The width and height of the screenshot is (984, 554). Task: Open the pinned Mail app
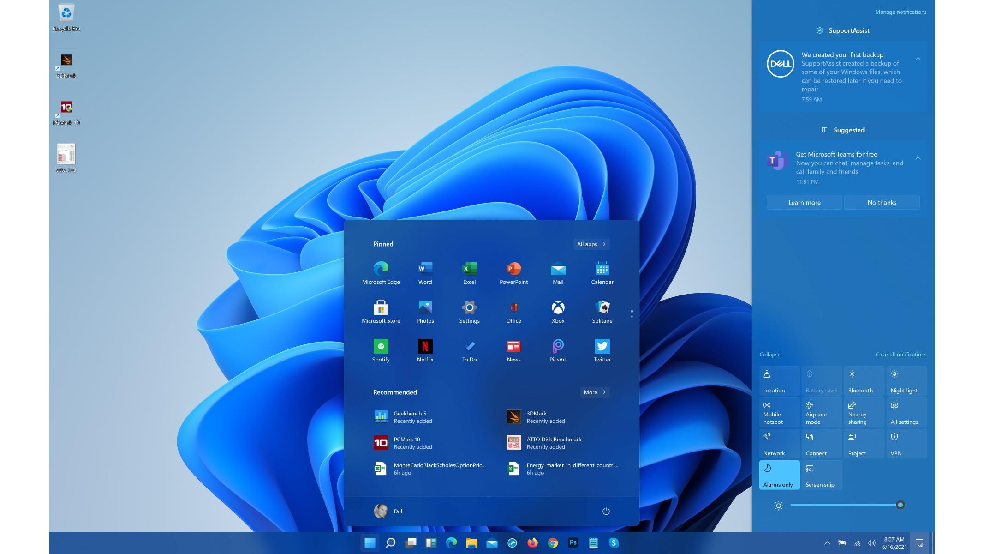tap(558, 273)
